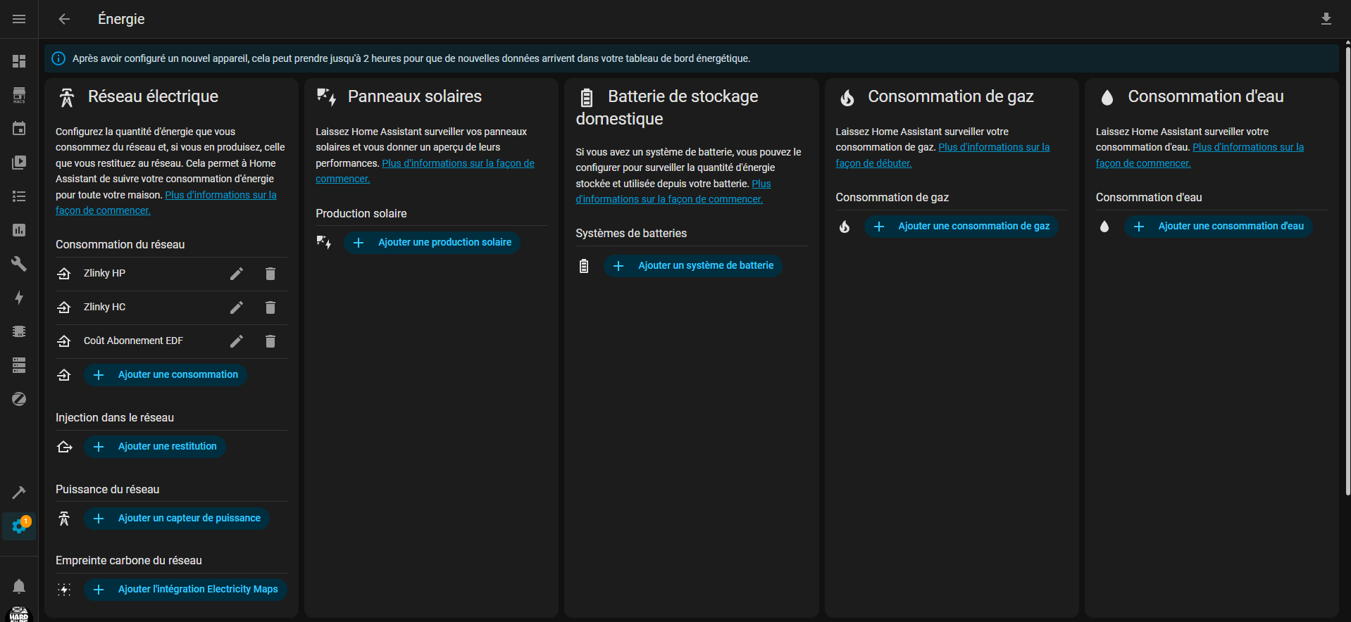Screen dimensions: 1351x622
Task: Open the Energy lightning bolt sidebar item
Action: [x=19, y=298]
